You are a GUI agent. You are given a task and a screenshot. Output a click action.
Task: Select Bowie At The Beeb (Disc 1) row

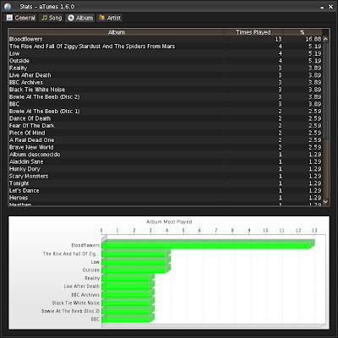click(x=166, y=112)
